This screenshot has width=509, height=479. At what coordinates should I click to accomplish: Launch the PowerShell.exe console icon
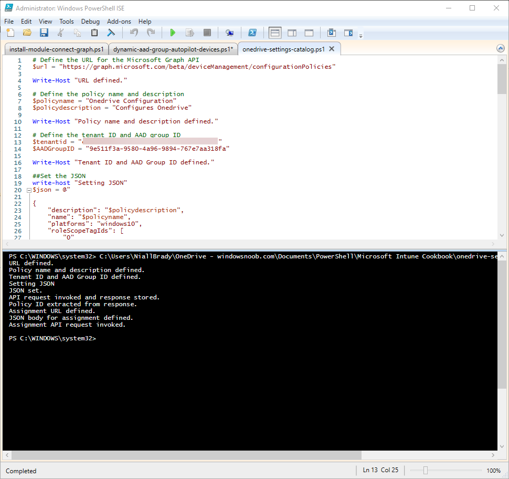252,33
